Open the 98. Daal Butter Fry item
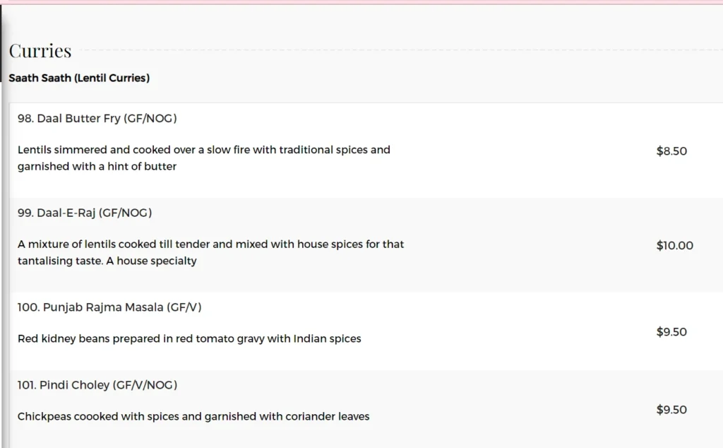 coord(97,119)
